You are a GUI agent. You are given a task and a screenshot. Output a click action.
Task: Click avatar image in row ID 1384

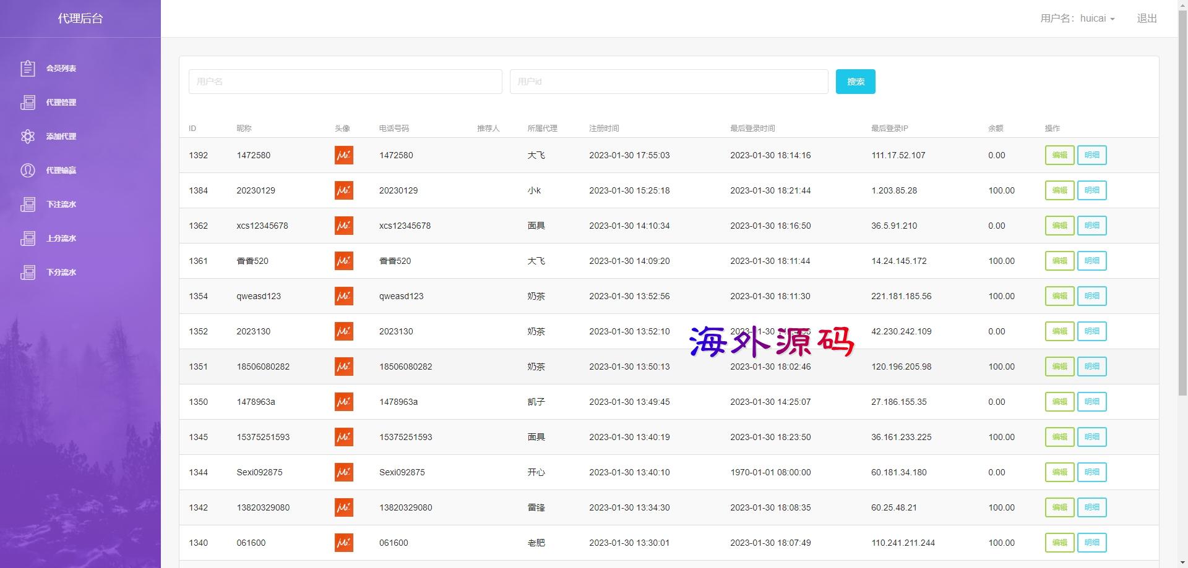[344, 190]
